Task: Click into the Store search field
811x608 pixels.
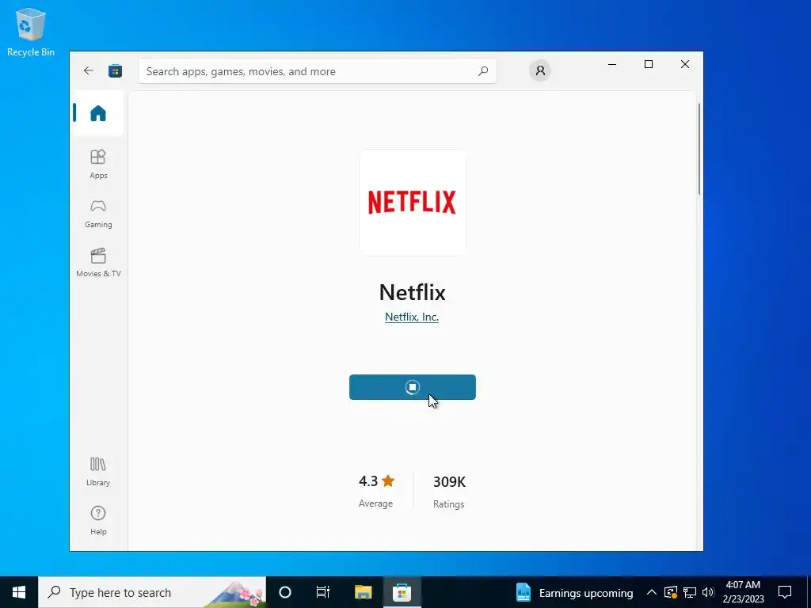Action: pos(317,71)
